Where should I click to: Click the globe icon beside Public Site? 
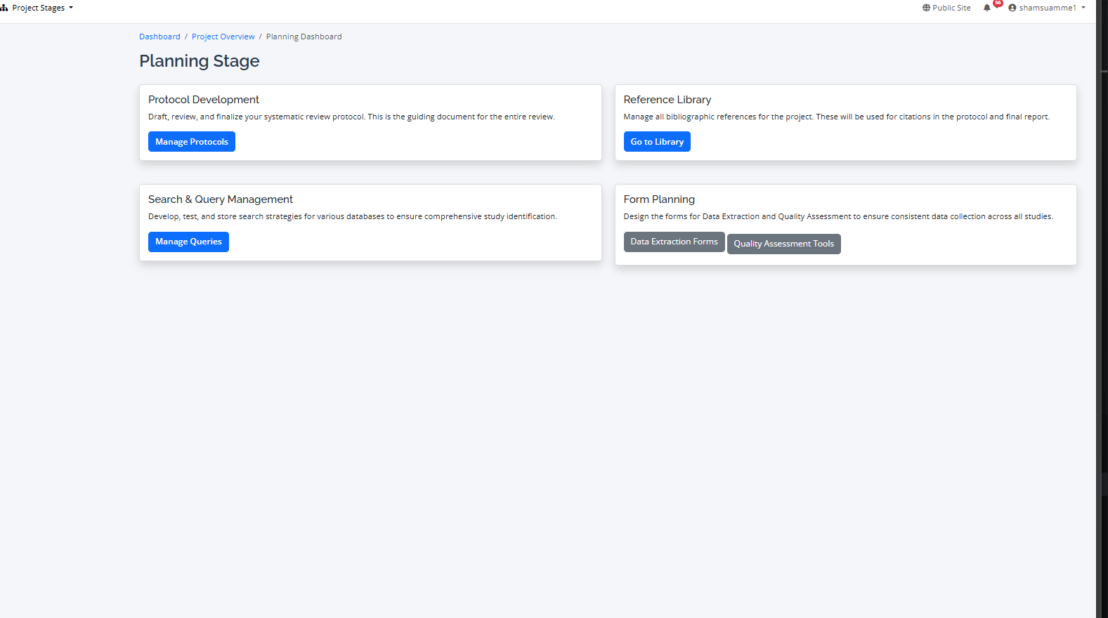[x=926, y=8]
